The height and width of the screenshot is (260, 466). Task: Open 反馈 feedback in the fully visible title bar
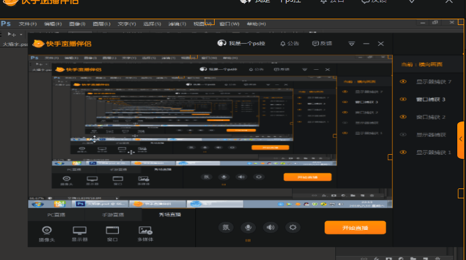(x=322, y=44)
